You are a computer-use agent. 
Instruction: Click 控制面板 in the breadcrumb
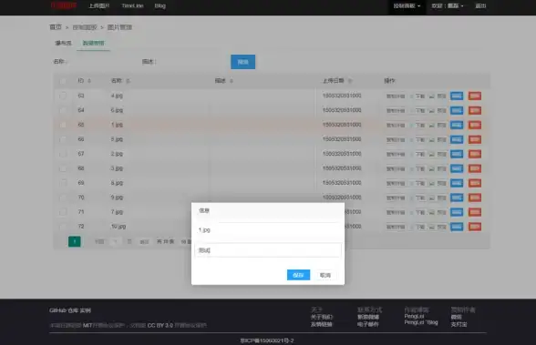pos(85,27)
